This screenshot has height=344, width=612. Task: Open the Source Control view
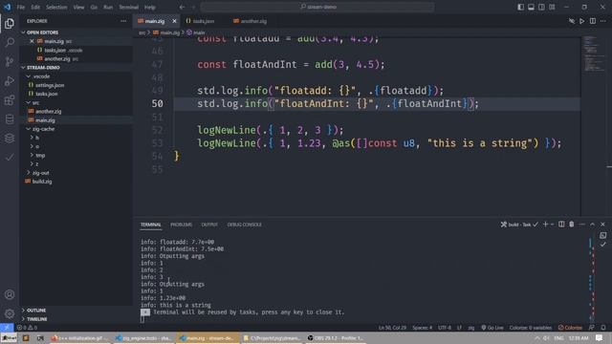[x=10, y=61]
